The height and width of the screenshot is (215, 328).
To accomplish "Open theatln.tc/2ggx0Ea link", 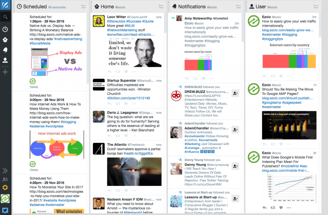I will 138,153.
